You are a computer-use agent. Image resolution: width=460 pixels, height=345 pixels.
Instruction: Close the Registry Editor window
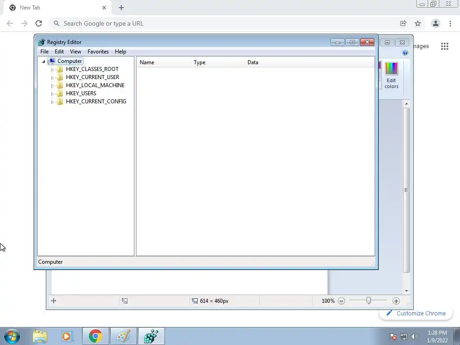[x=367, y=42]
